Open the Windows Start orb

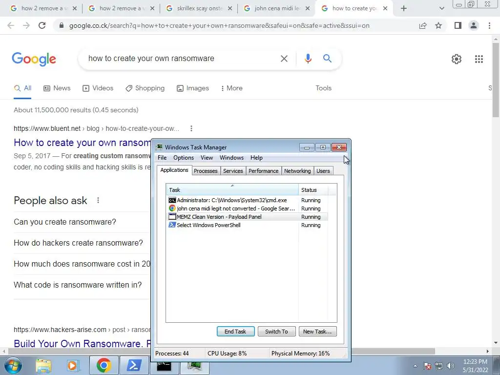13,365
